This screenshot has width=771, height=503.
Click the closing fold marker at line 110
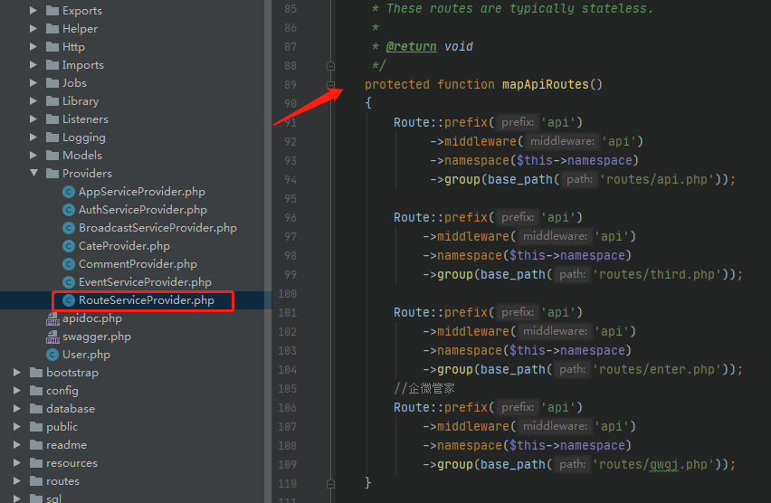tap(331, 484)
